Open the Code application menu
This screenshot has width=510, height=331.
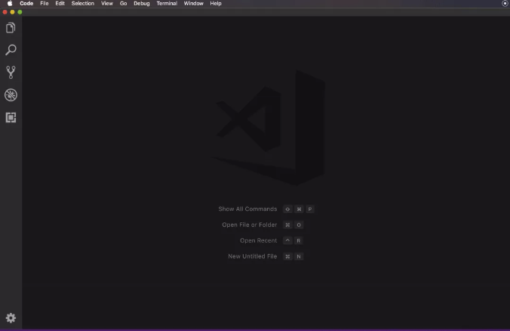pos(26,4)
